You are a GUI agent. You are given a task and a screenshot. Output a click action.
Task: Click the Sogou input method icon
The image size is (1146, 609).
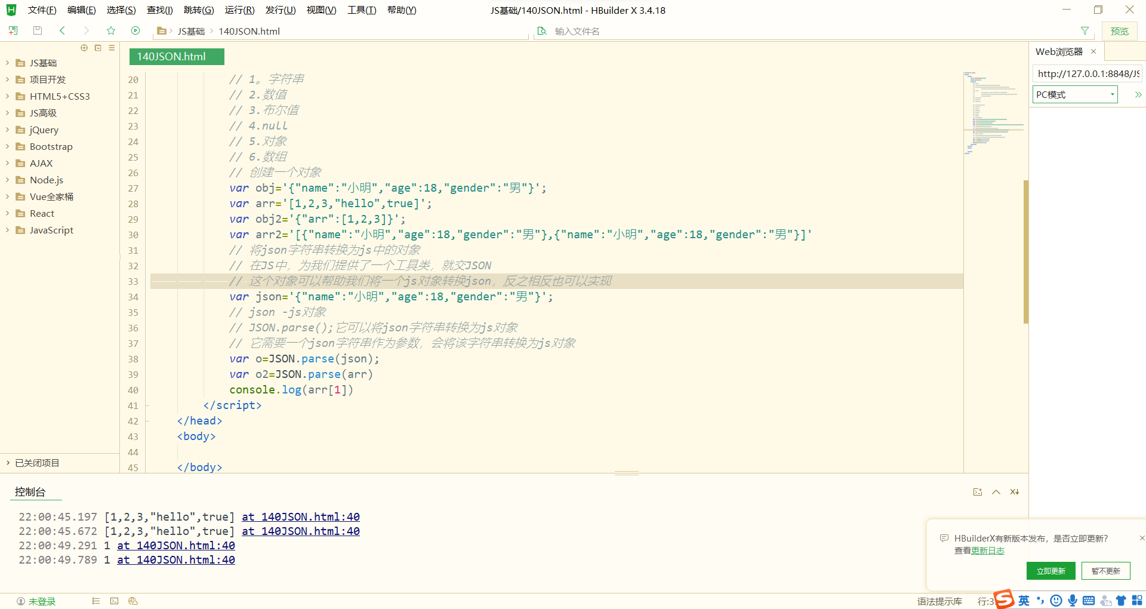click(x=1005, y=599)
